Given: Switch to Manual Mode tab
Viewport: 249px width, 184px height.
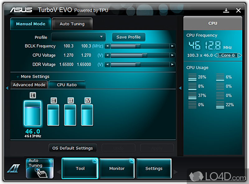Looking at the screenshot, I should [x=31, y=24].
